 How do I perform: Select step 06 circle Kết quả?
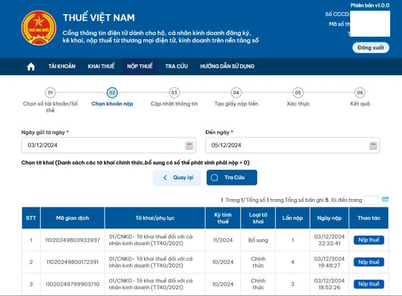click(x=360, y=92)
